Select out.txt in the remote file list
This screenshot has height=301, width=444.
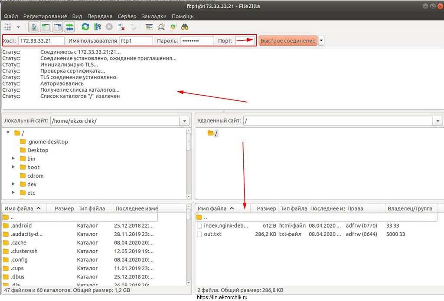click(212, 234)
